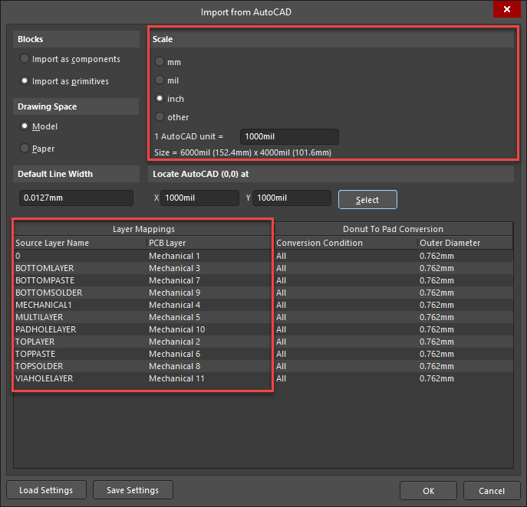Click conversion condition All for BOTTOMLAYER

coord(346,268)
